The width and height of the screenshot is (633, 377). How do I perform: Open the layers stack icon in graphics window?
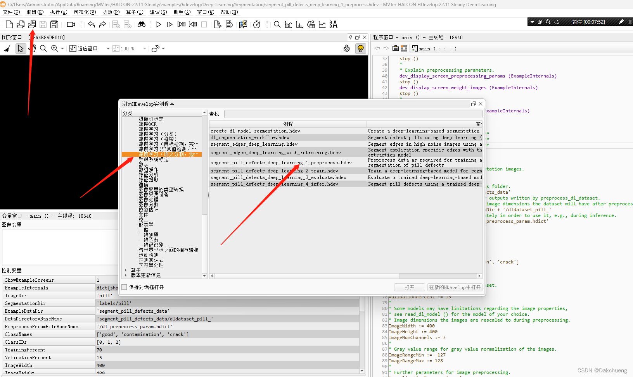coord(347,48)
